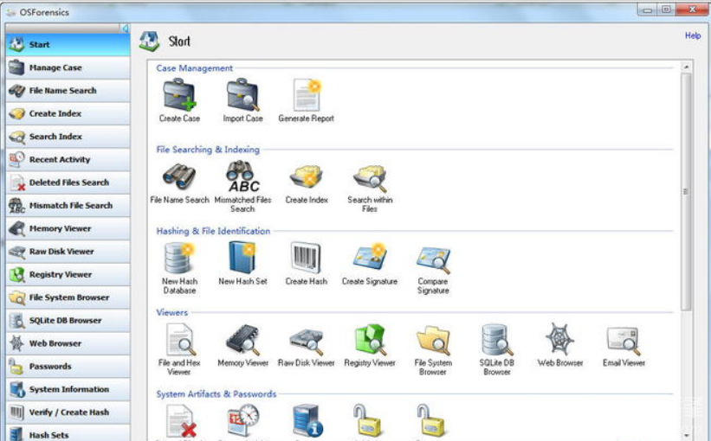Go to Create Index in sidebar

(x=68, y=113)
